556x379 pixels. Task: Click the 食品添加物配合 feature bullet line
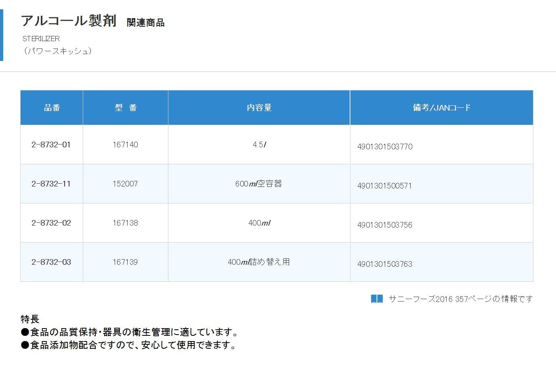(x=129, y=345)
